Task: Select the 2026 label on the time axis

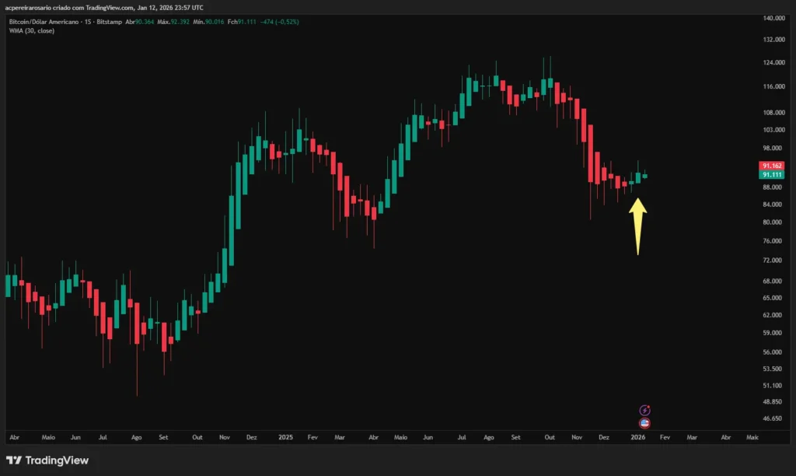Action: (638, 437)
